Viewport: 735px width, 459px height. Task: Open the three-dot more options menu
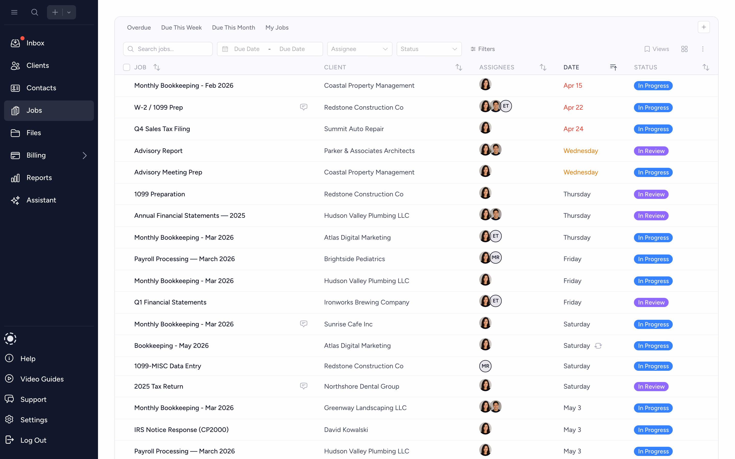click(x=703, y=49)
